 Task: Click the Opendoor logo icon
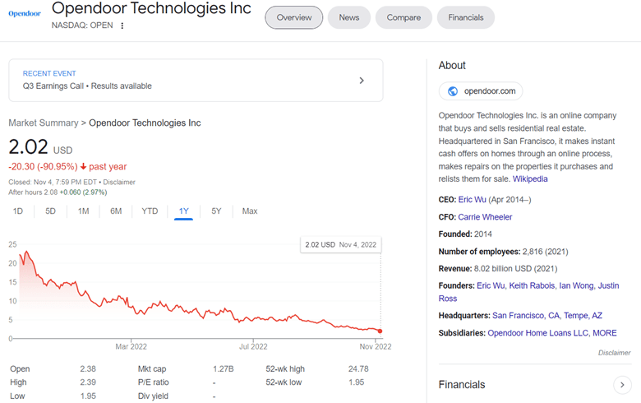tap(25, 14)
